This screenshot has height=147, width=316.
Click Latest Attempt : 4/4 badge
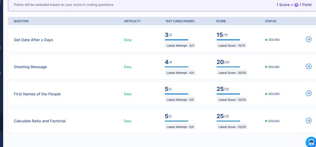pyautogui.click(x=180, y=73)
